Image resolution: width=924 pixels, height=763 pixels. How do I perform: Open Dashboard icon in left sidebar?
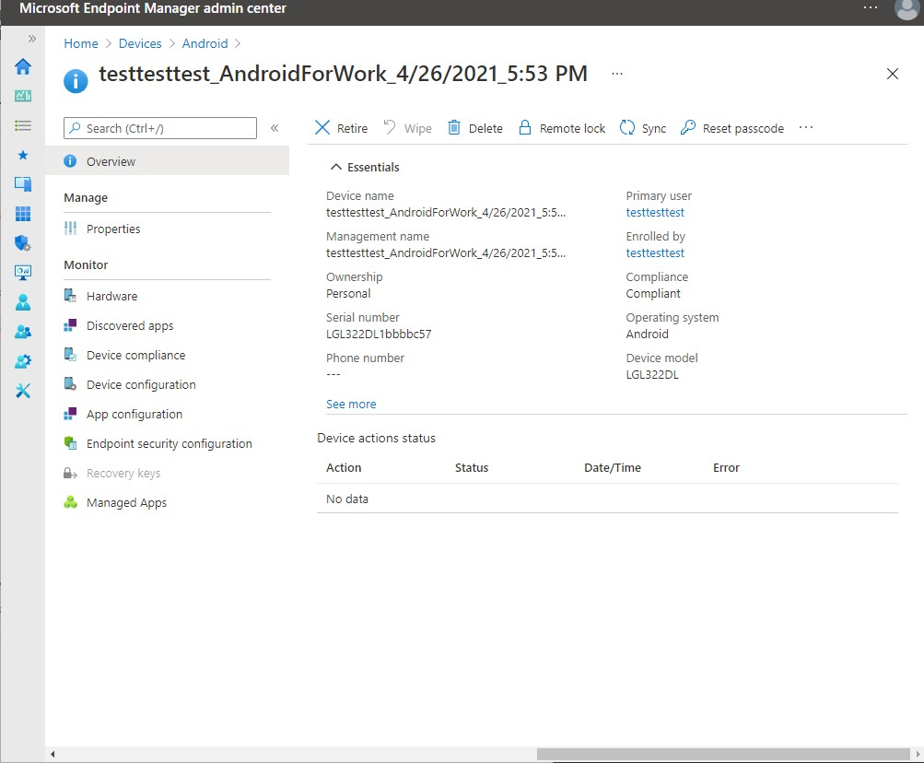point(23,96)
